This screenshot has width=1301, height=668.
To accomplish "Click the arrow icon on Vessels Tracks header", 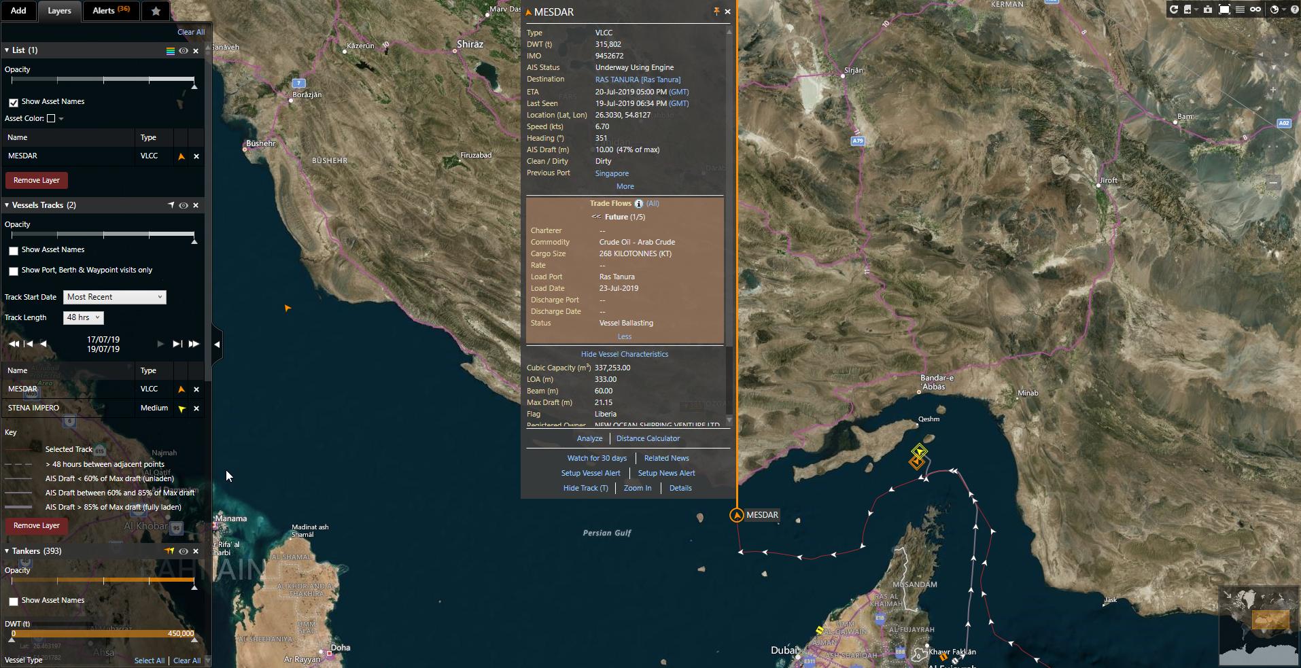I will tap(171, 205).
